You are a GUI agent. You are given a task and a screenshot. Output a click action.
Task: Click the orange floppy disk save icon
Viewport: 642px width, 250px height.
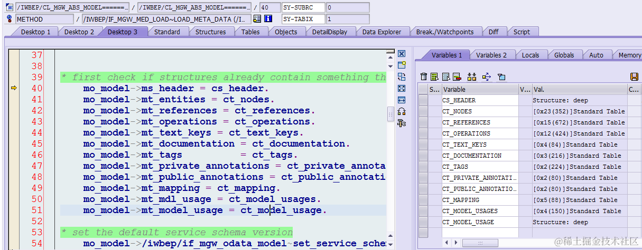(635, 77)
